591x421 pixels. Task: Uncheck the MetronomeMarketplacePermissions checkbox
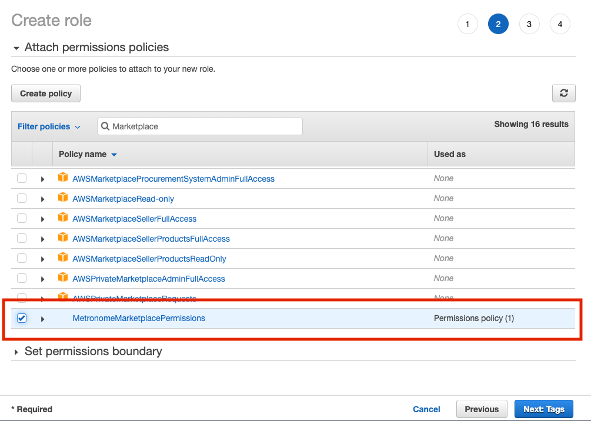pyautogui.click(x=22, y=318)
